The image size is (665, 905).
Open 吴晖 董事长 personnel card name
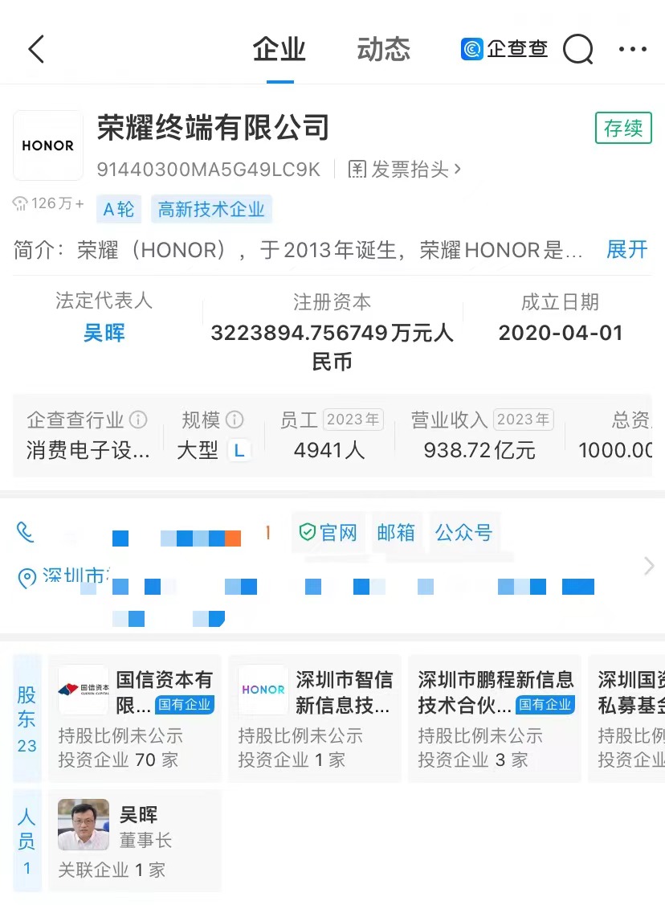138,815
